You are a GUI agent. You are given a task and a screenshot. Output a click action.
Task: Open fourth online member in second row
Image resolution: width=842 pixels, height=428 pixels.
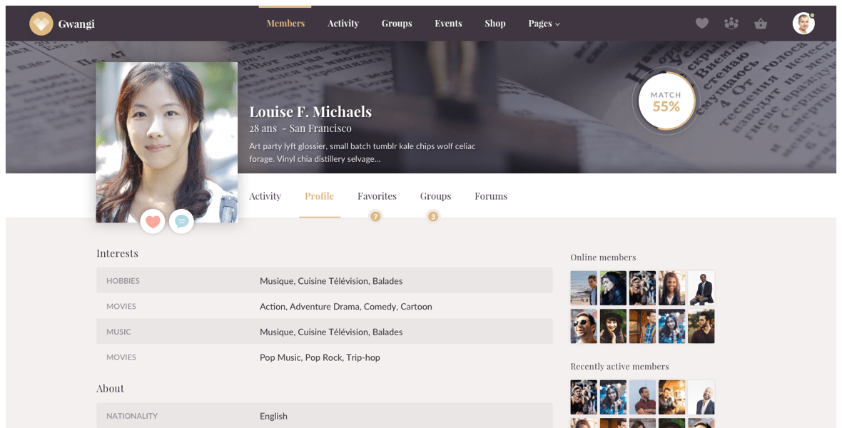[671, 326]
